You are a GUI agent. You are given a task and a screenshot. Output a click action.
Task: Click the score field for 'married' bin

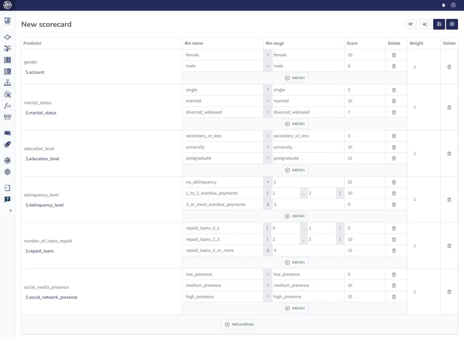click(x=365, y=101)
